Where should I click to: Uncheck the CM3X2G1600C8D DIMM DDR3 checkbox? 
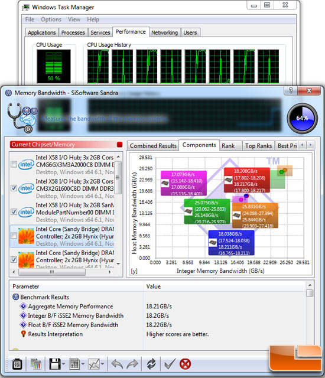pos(14,188)
